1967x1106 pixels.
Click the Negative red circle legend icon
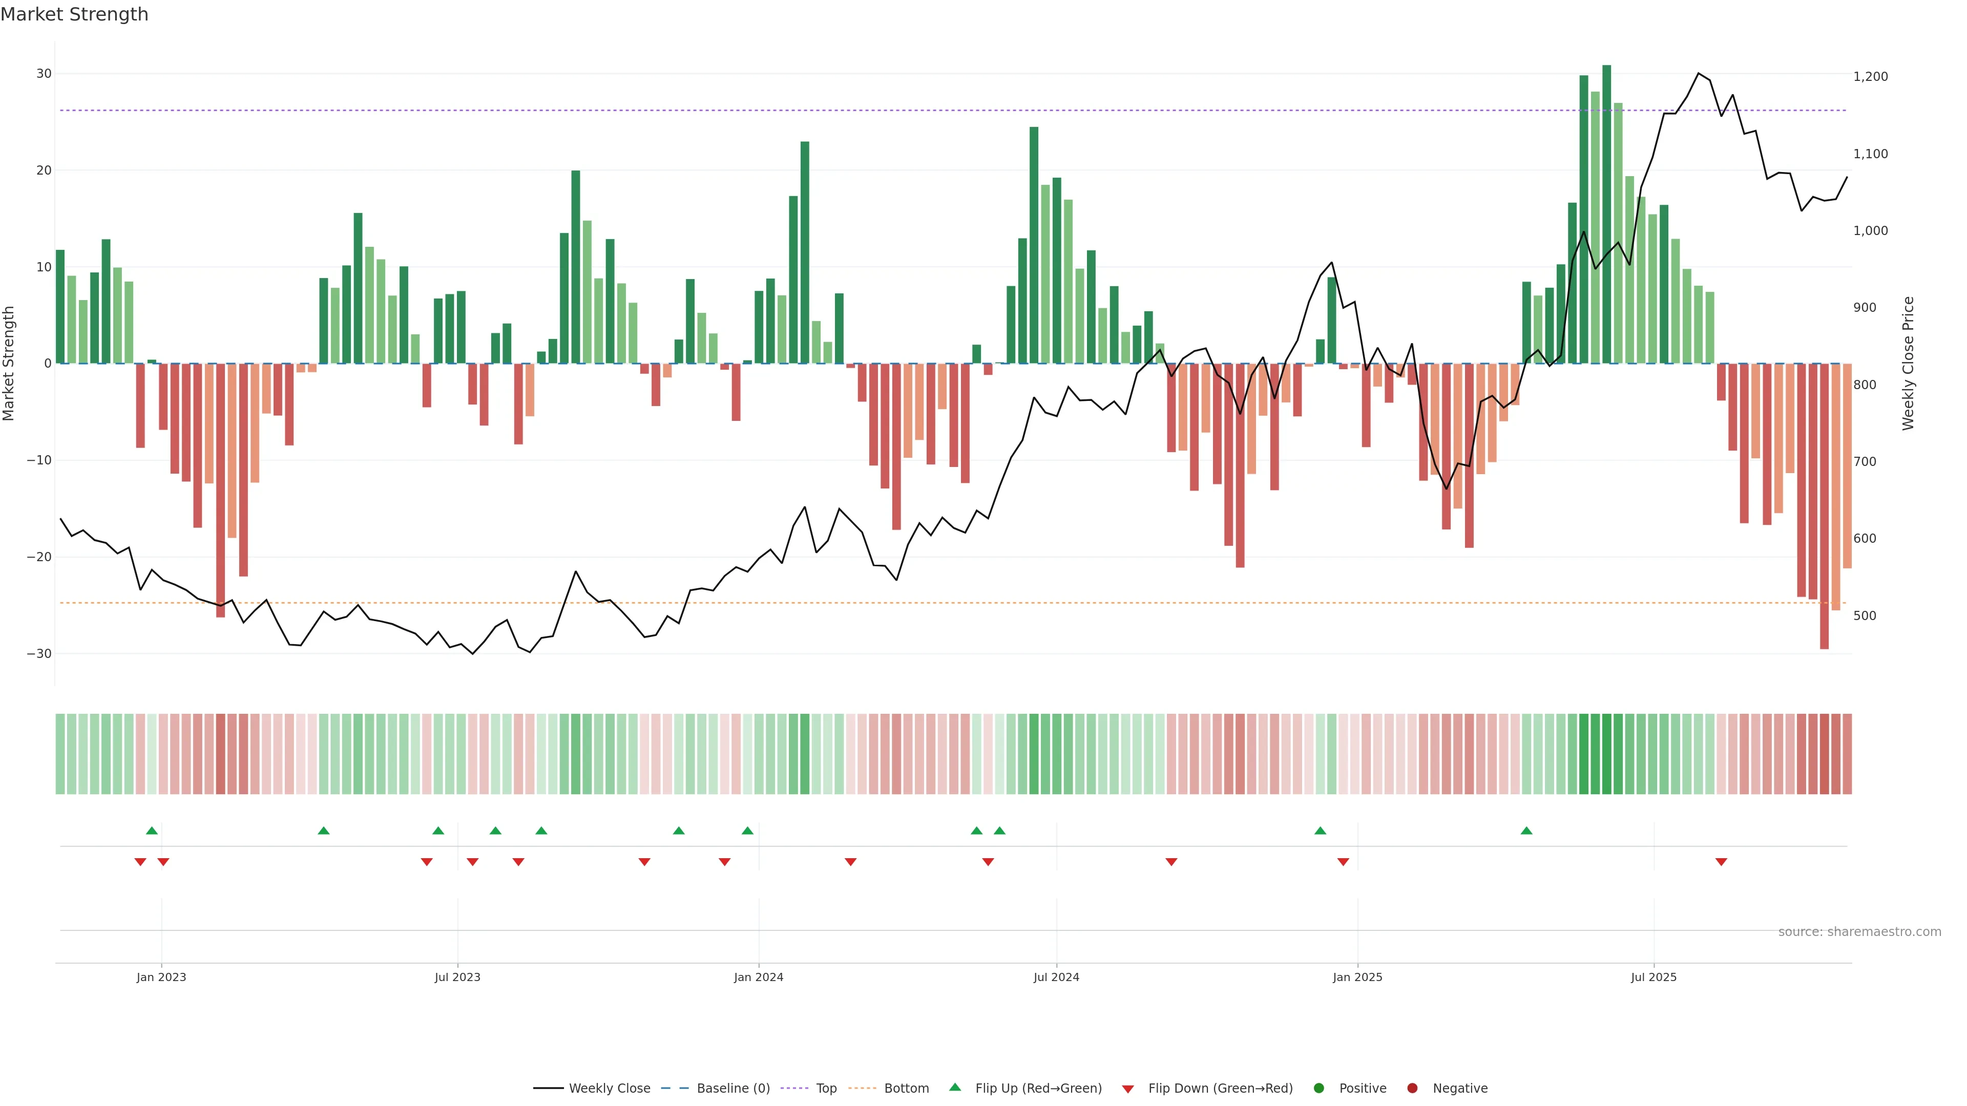1412,1088
